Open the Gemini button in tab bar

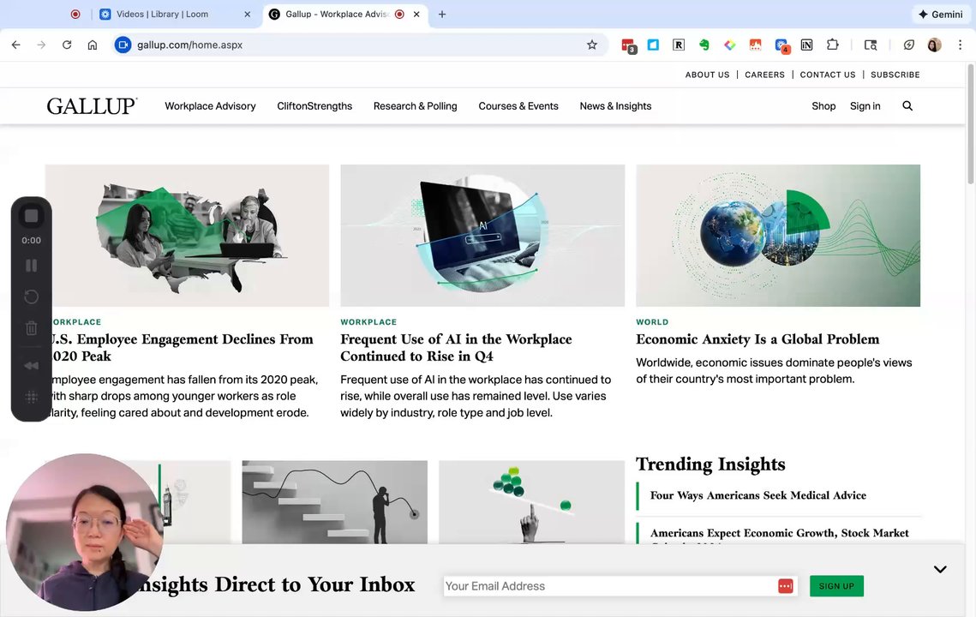[941, 14]
